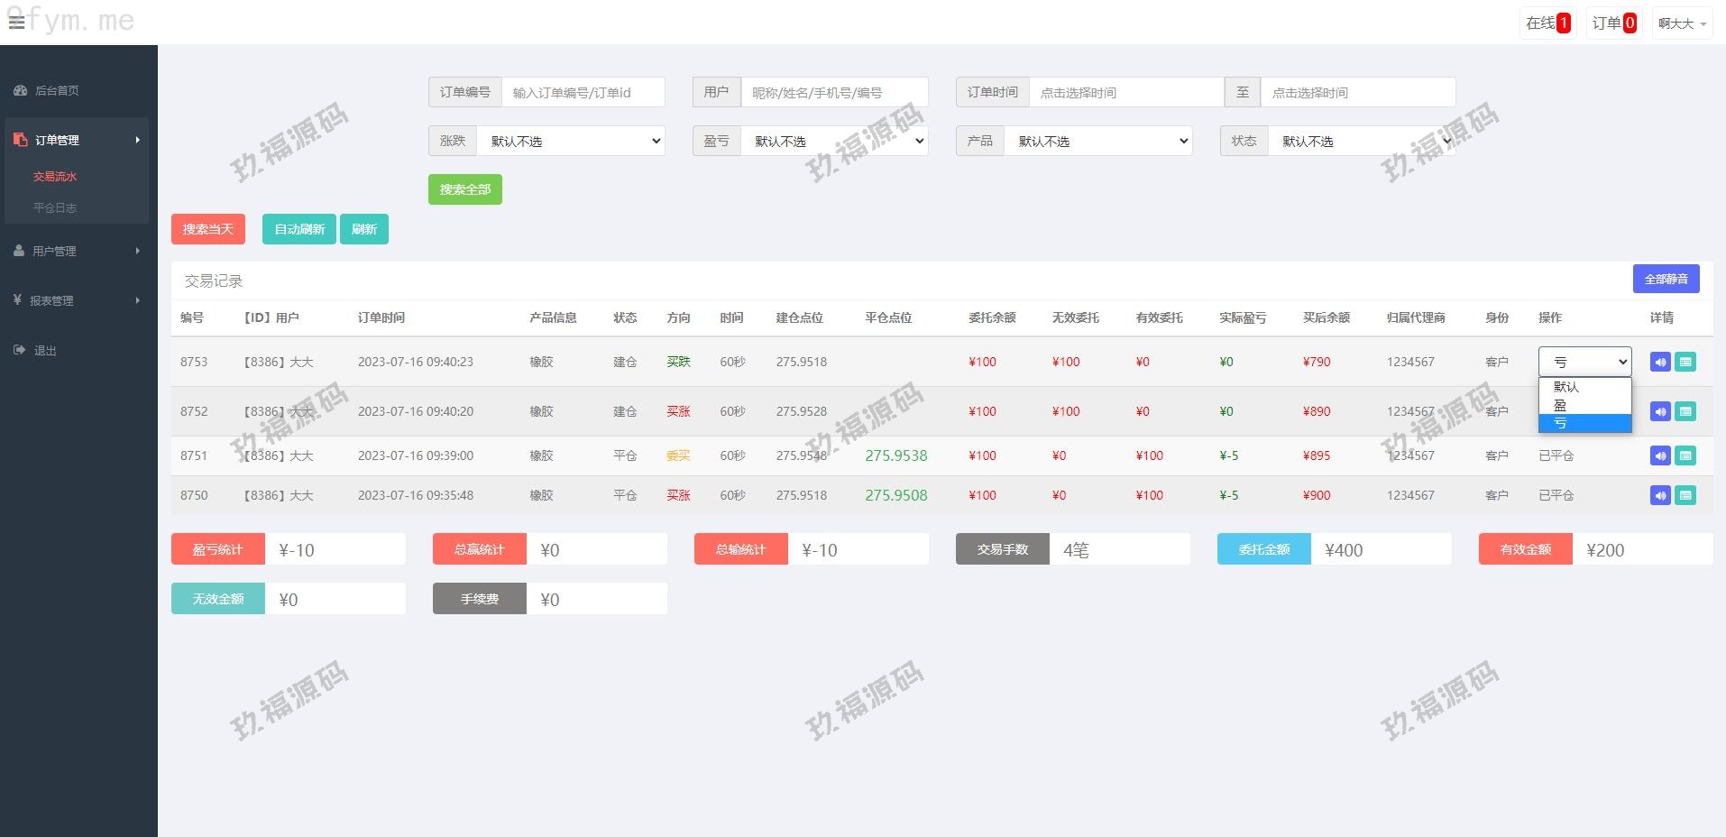Open details icon for order 8752
This screenshot has height=837, width=1726.
[x=1685, y=411]
